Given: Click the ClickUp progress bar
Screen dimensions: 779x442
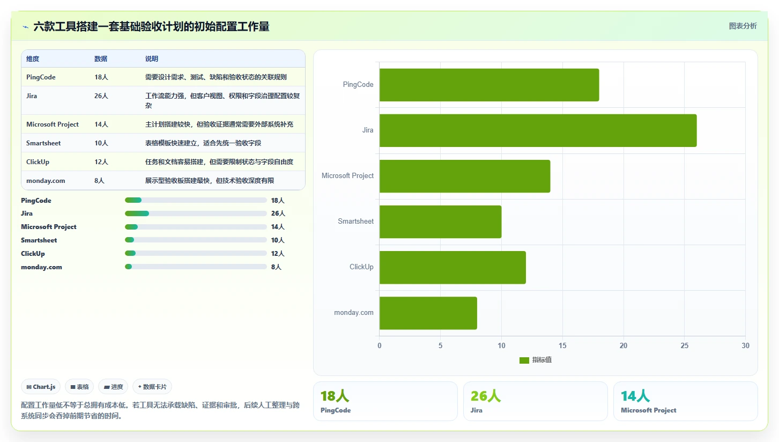Looking at the screenshot, I should tap(196, 253).
